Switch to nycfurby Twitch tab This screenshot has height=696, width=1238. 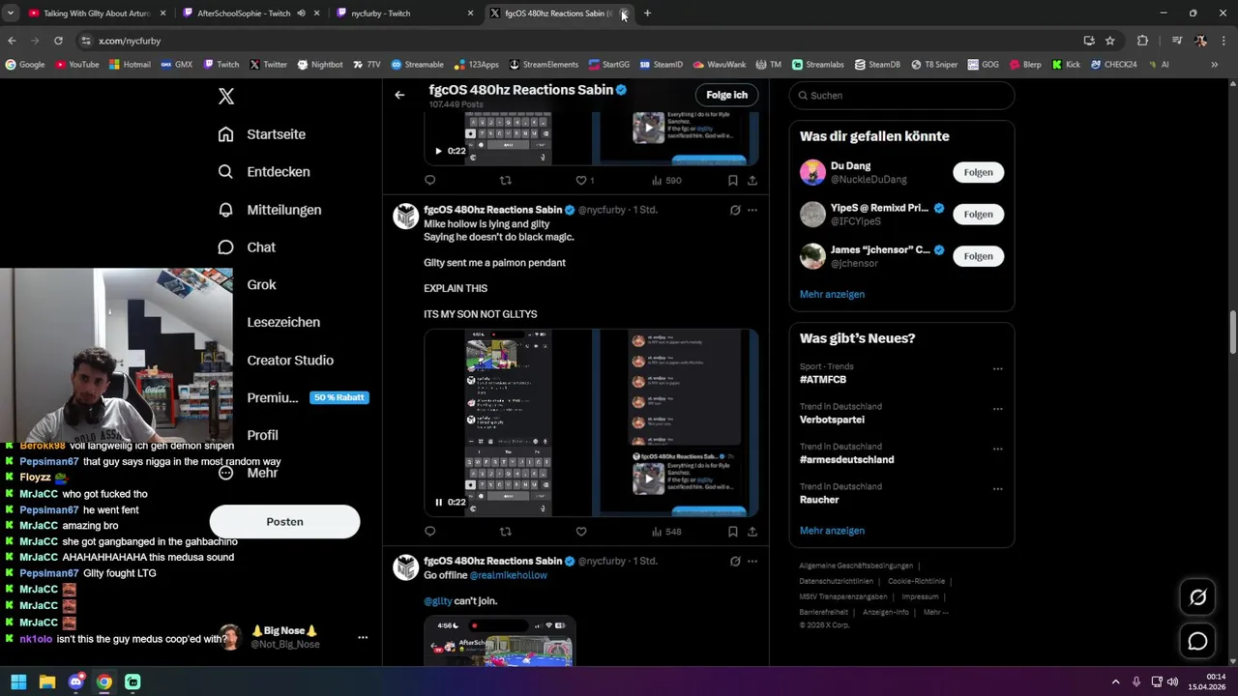click(404, 14)
